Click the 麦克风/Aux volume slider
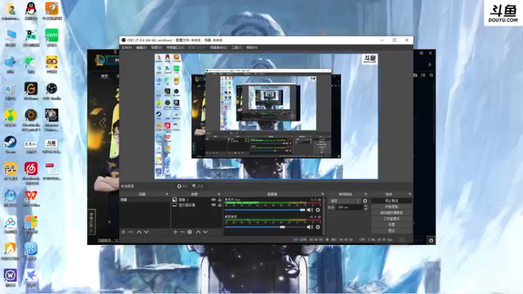This screenshot has width=523, height=294. click(x=265, y=210)
